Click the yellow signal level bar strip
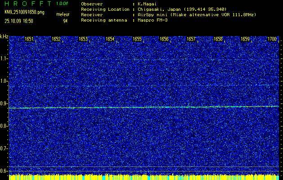This screenshot has height=180, width=283. point(144,177)
